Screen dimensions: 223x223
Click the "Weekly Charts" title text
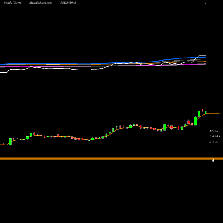tap(12, 3)
